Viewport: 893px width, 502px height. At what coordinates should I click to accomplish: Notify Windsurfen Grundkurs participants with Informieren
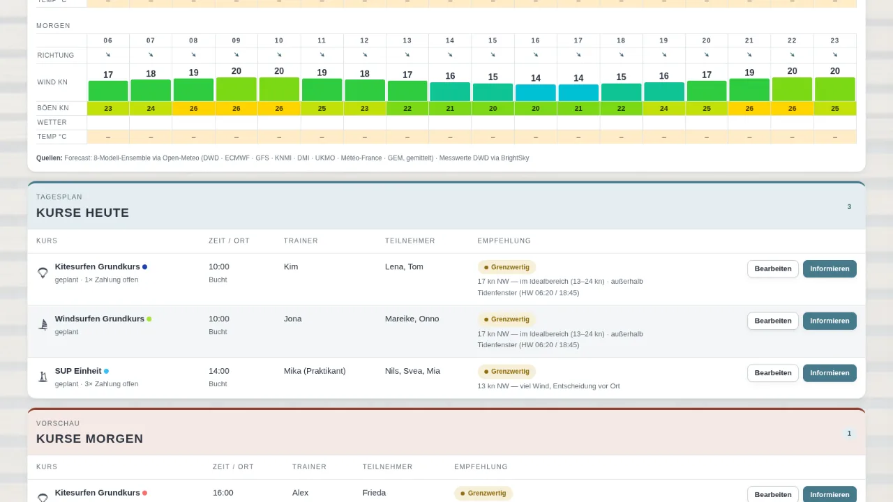(830, 321)
